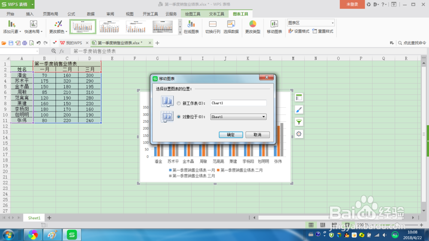
Task: Select the dark fourth chart style thumbnail
Action: 163,27
